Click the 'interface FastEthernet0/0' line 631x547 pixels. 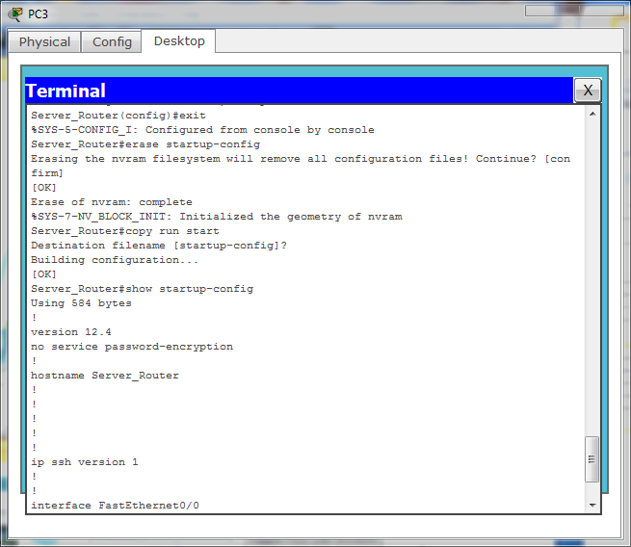(115, 506)
